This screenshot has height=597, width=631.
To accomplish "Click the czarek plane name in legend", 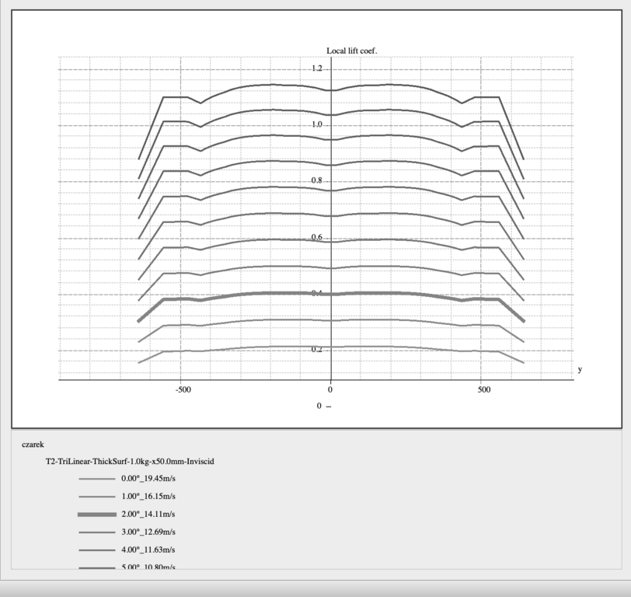I will click(x=33, y=445).
